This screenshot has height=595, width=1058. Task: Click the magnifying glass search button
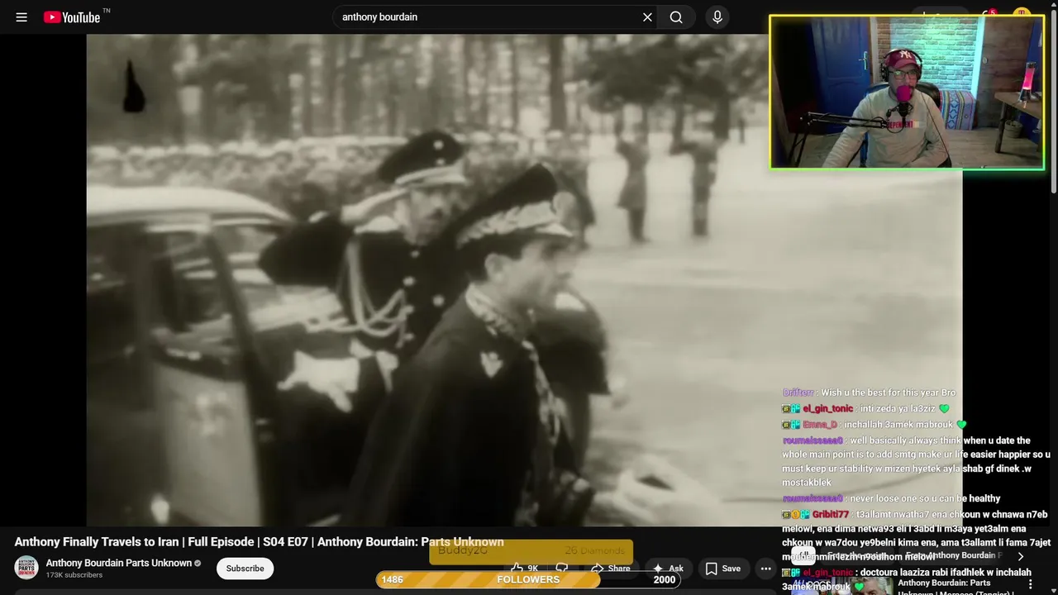pos(676,17)
